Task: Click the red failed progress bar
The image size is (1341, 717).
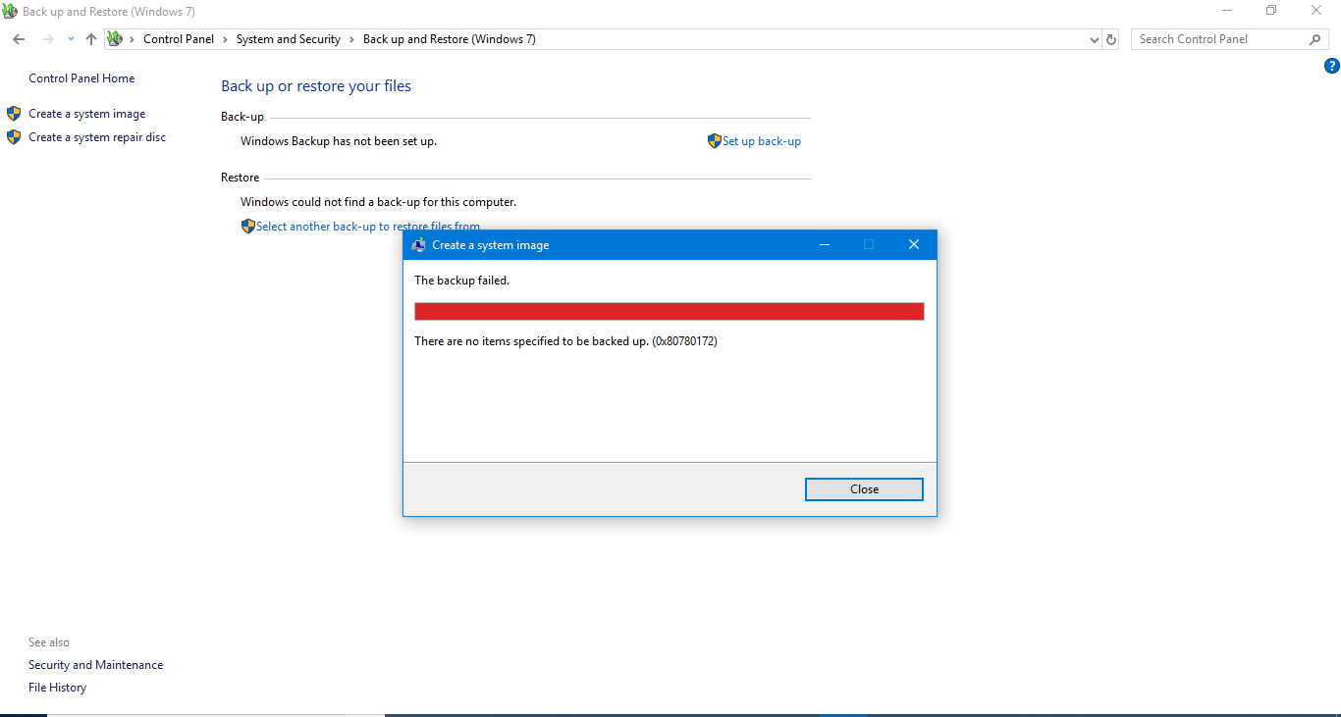Action: [x=670, y=311]
